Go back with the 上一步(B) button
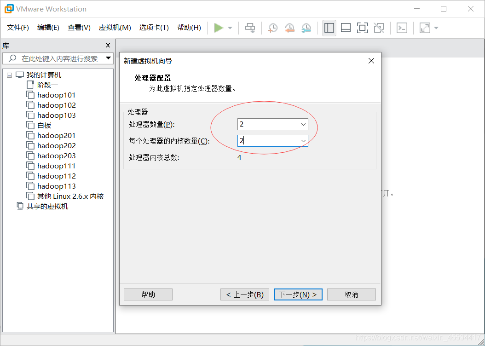 245,294
